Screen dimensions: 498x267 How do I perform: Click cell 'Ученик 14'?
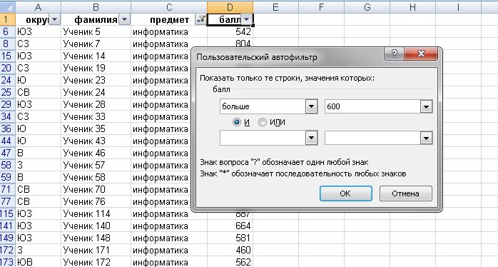coord(96,56)
